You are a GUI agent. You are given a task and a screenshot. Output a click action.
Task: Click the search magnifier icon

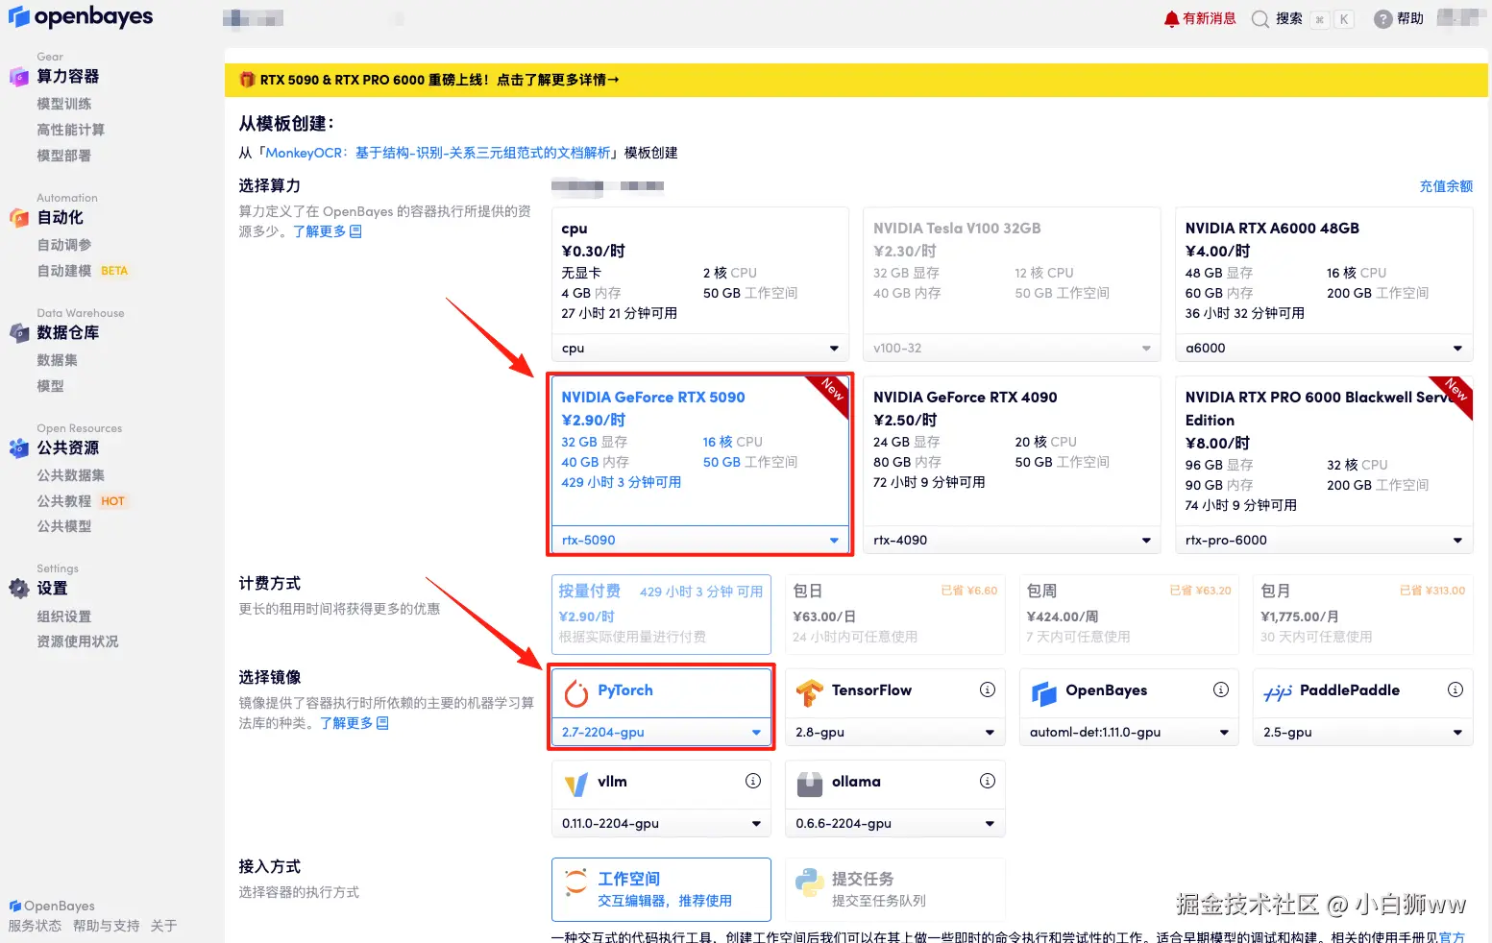[1260, 19]
